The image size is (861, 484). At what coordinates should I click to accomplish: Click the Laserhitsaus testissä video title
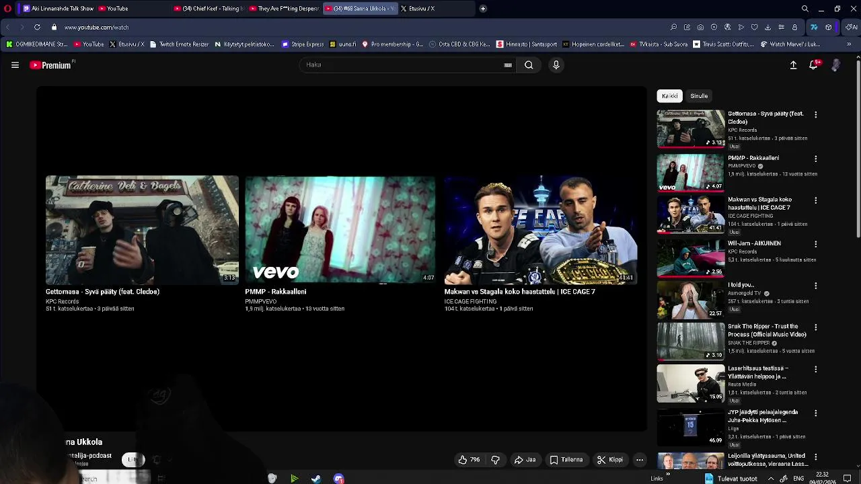[758, 372]
